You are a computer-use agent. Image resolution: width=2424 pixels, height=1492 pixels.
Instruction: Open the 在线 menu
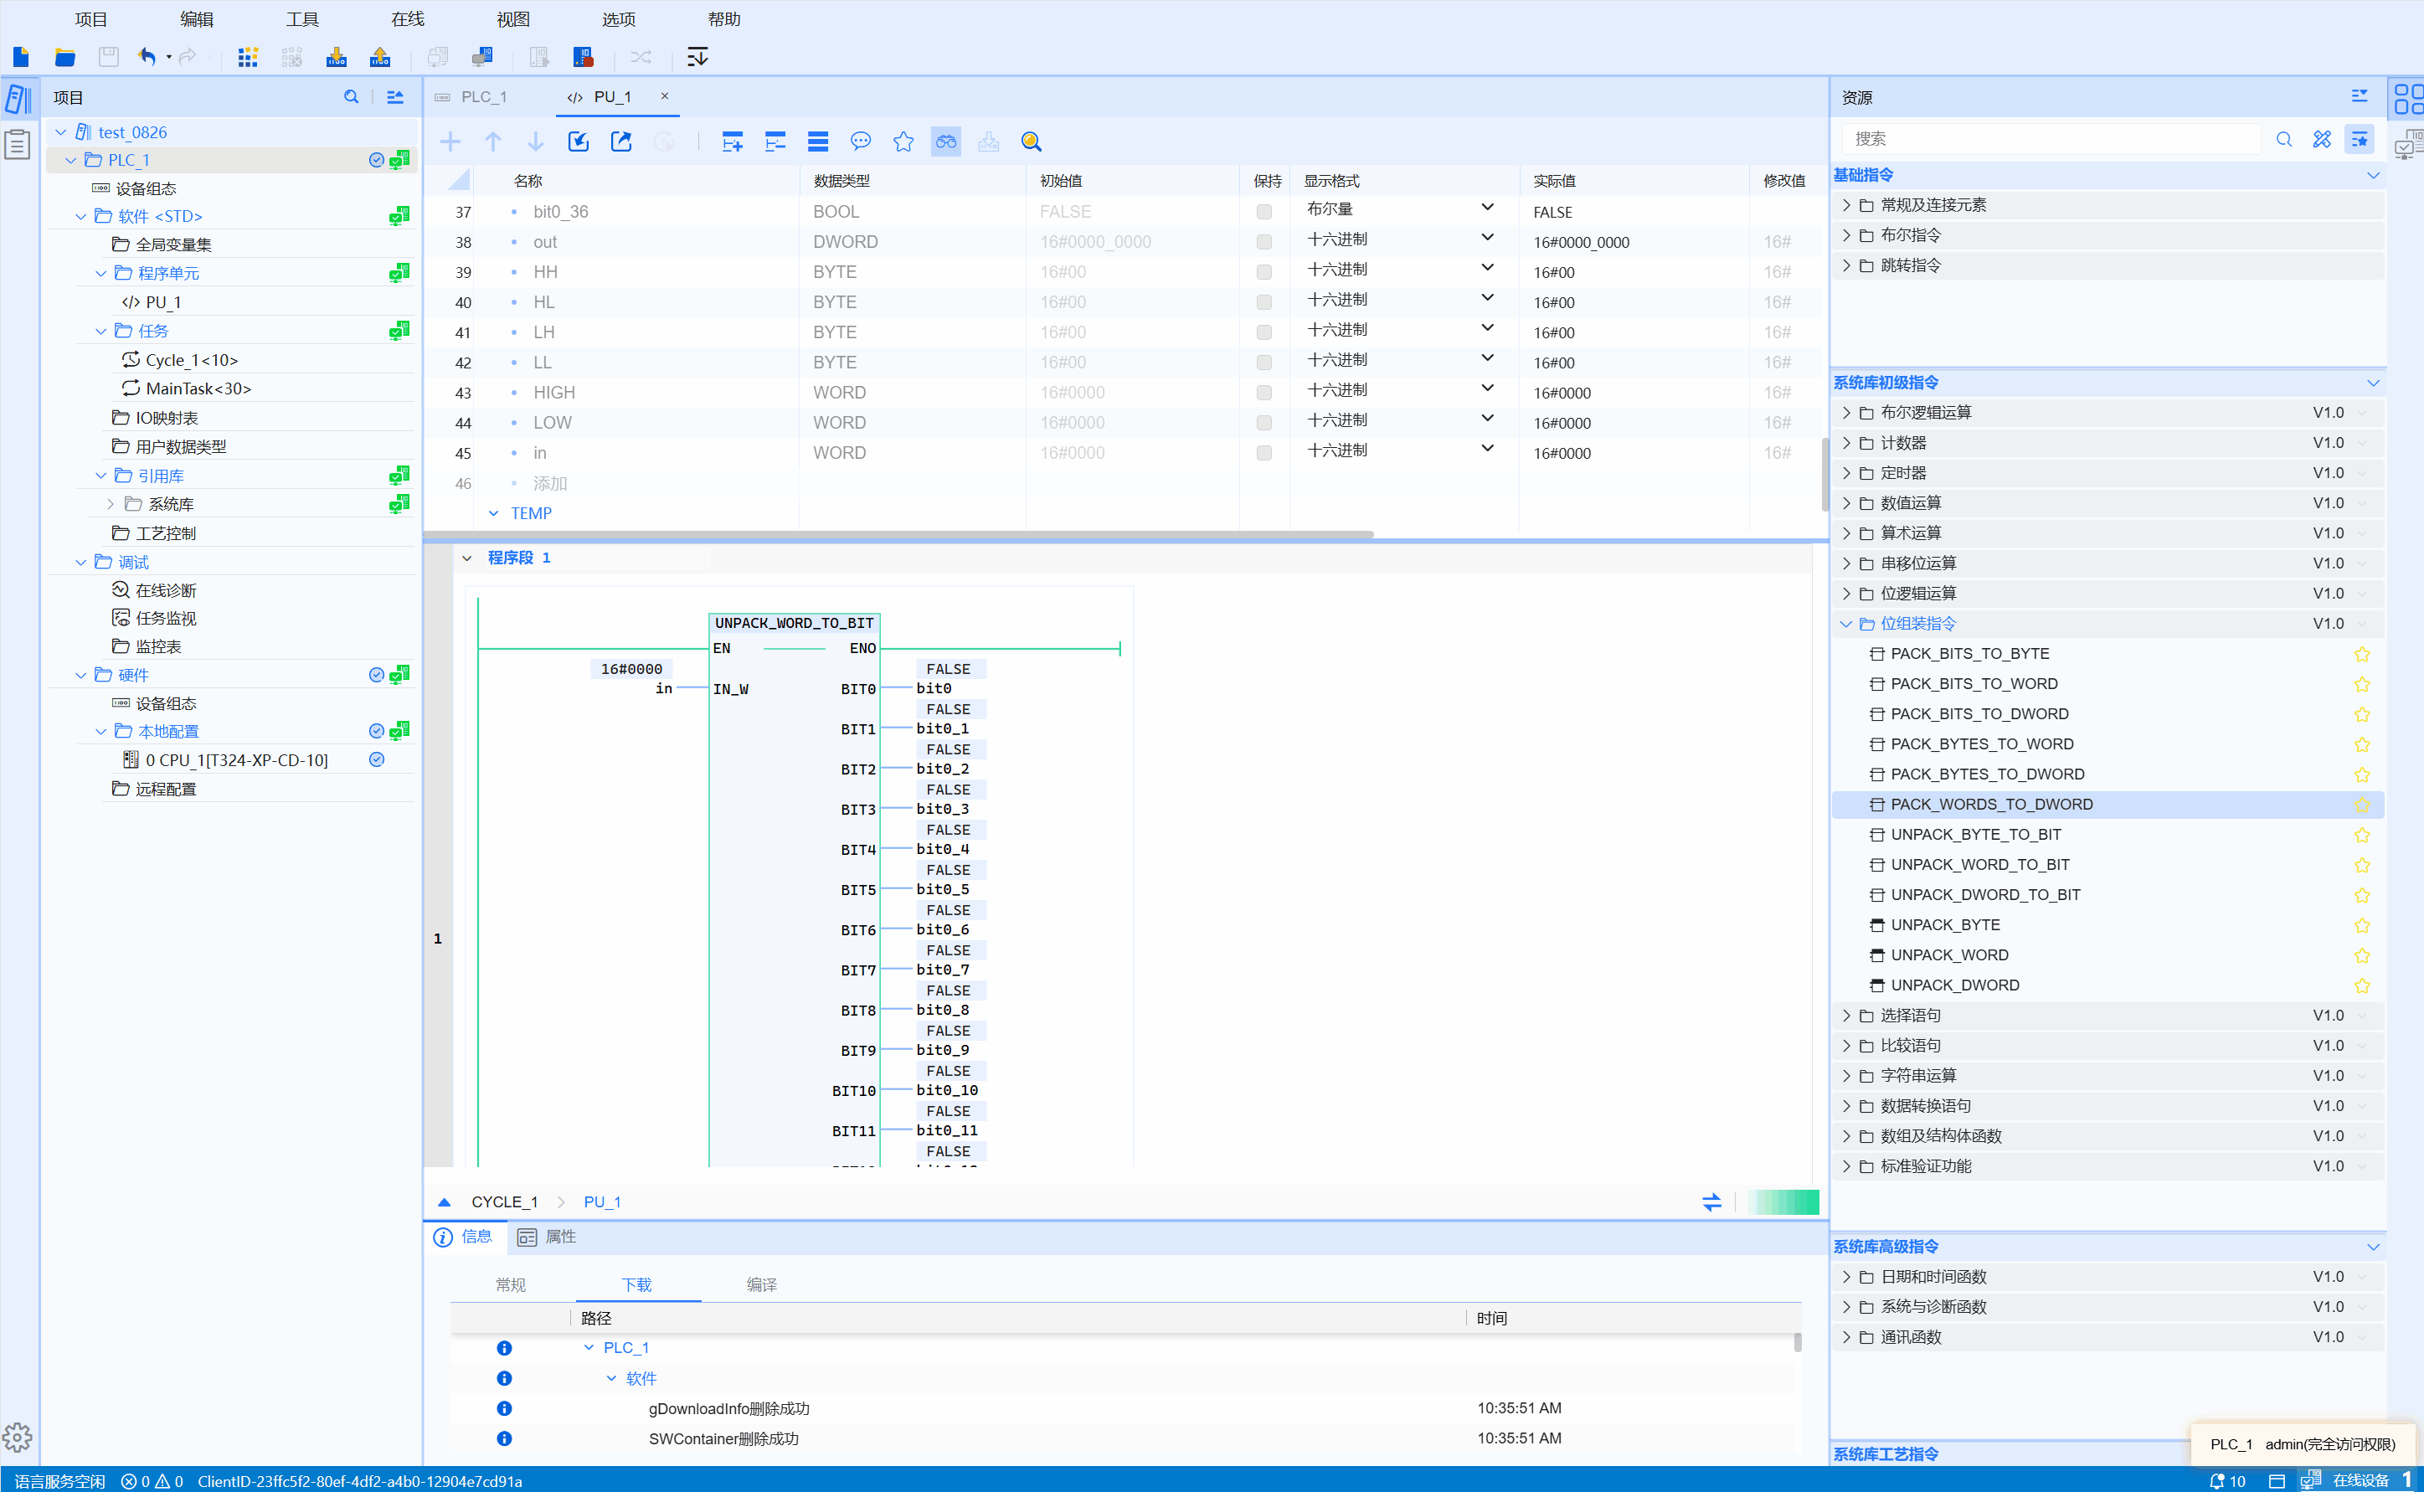[x=406, y=18]
